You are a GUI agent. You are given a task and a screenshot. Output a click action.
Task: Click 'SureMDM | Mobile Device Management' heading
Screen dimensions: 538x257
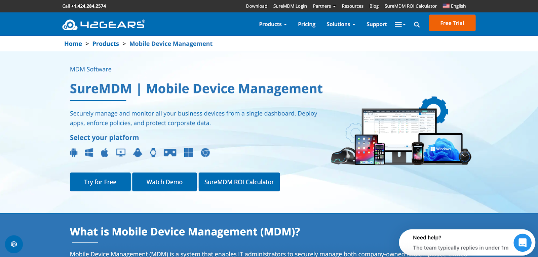pos(196,89)
